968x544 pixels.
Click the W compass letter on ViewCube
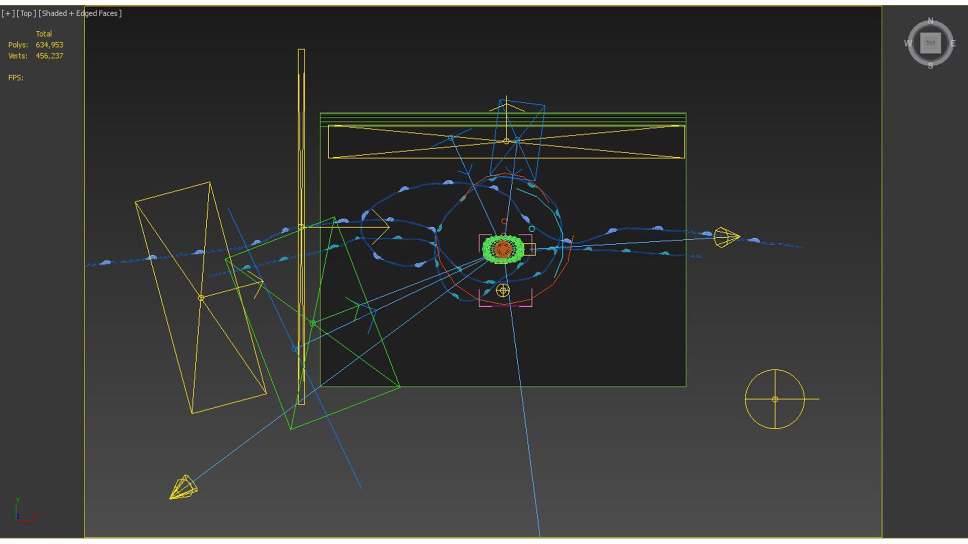click(907, 44)
